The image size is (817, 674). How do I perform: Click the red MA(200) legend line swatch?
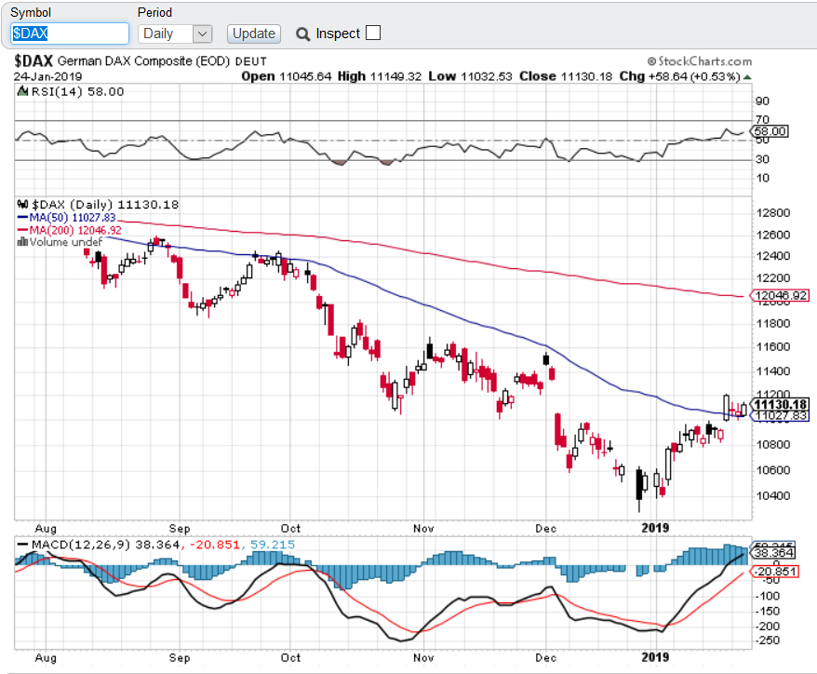[x=22, y=229]
